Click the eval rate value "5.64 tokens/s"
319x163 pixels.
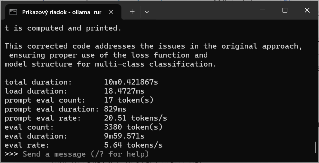(x=133, y=145)
